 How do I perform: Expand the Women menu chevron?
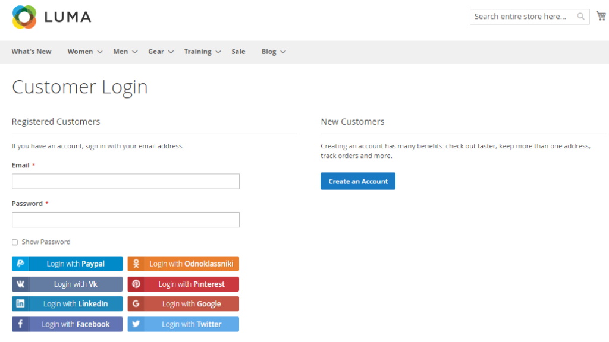pos(100,52)
